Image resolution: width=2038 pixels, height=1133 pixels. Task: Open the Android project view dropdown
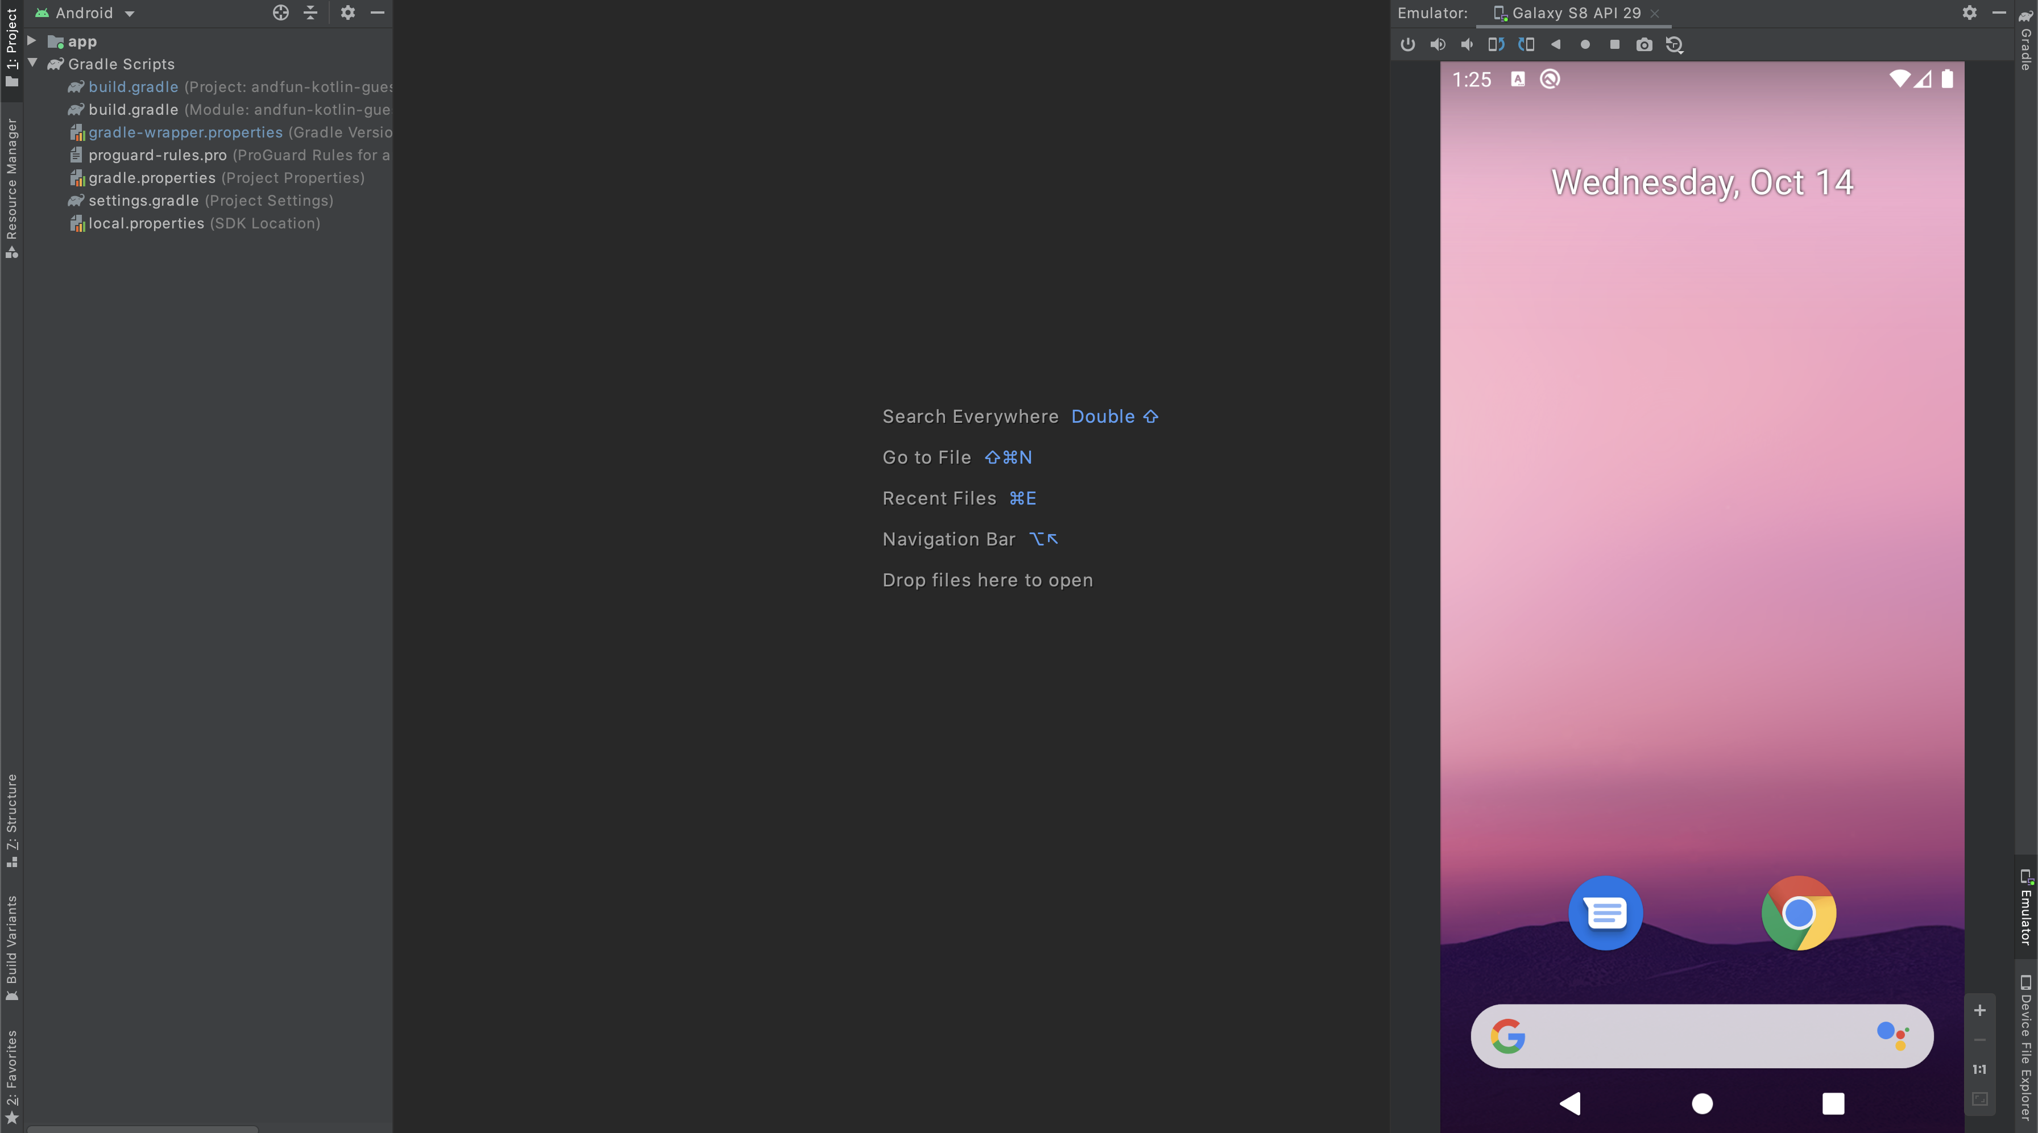85,13
